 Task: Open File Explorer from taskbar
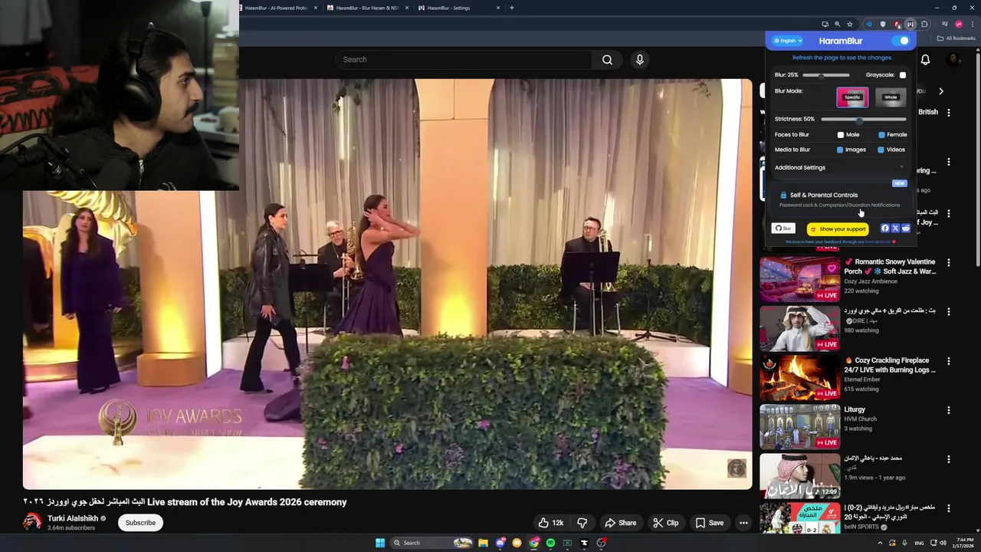pos(483,543)
